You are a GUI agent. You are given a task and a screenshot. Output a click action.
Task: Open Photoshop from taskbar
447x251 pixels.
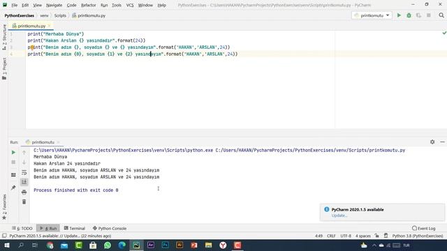(x=165, y=245)
